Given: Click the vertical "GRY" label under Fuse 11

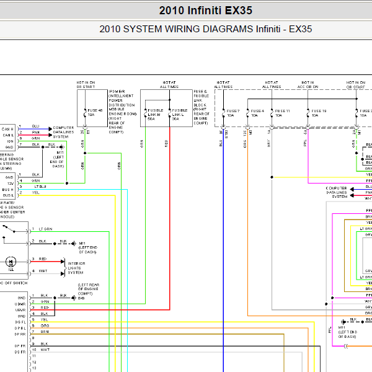Looking at the screenshot, I should [x=269, y=143].
